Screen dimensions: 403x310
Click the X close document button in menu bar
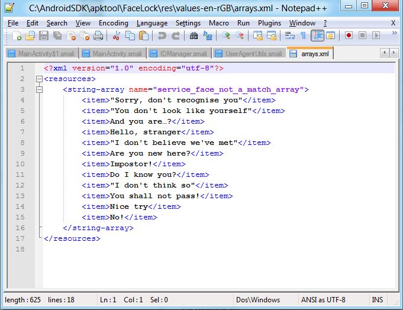pyautogui.click(x=394, y=23)
